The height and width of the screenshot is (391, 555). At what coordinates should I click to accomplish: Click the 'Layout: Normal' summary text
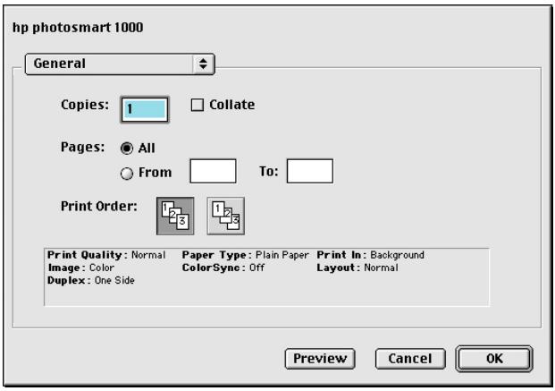357,268
